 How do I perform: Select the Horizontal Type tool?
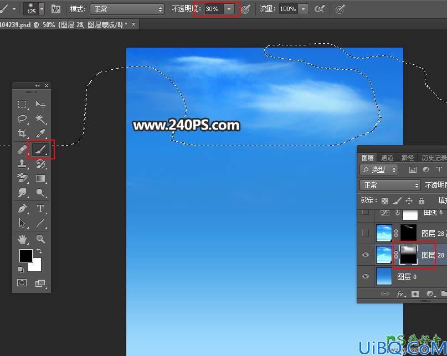(x=40, y=209)
